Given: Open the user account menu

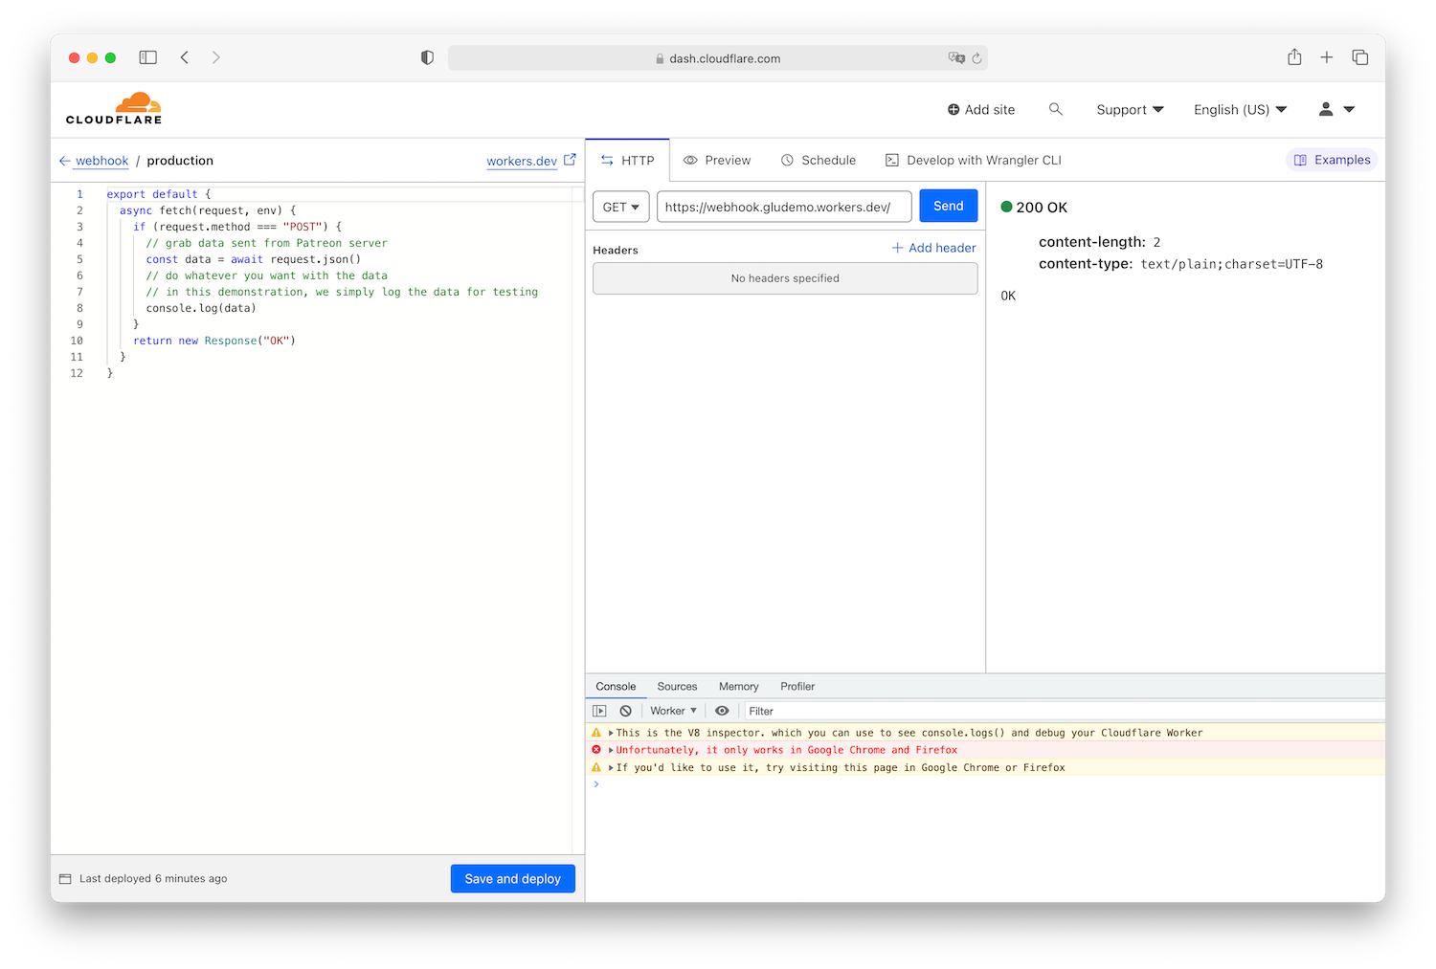Looking at the screenshot, I should click(1337, 109).
